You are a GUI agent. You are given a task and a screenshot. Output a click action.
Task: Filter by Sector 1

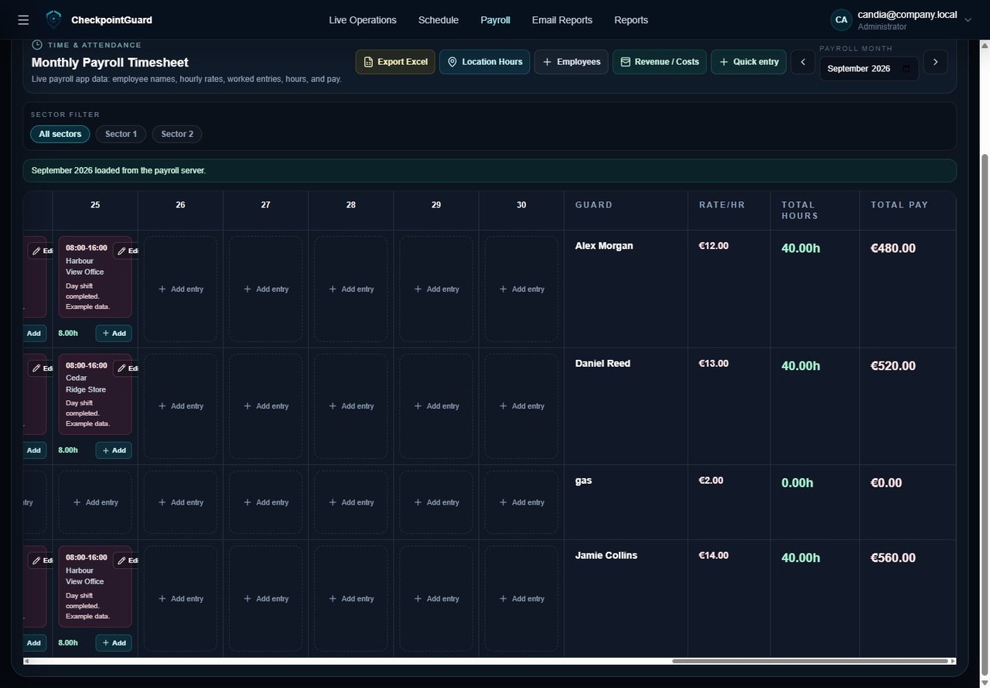(x=121, y=134)
